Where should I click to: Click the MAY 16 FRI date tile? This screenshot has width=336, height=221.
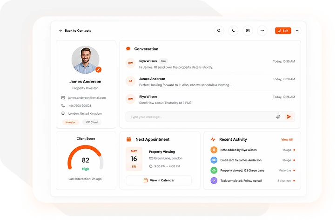coord(134,159)
